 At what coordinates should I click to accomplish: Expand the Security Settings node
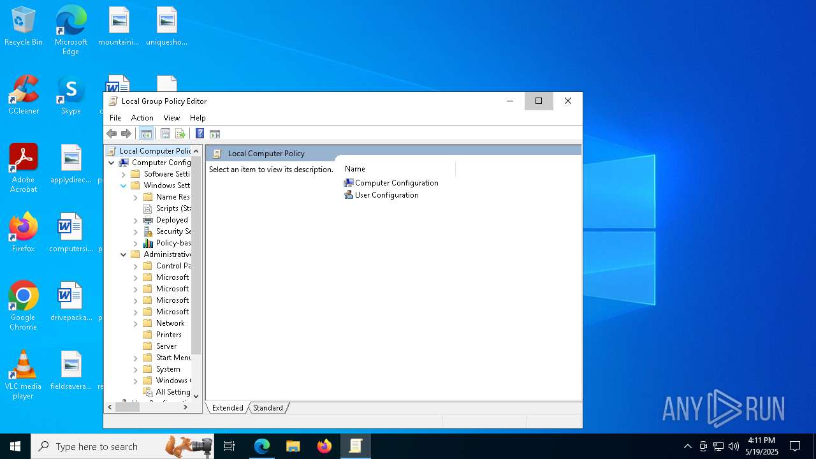point(136,231)
